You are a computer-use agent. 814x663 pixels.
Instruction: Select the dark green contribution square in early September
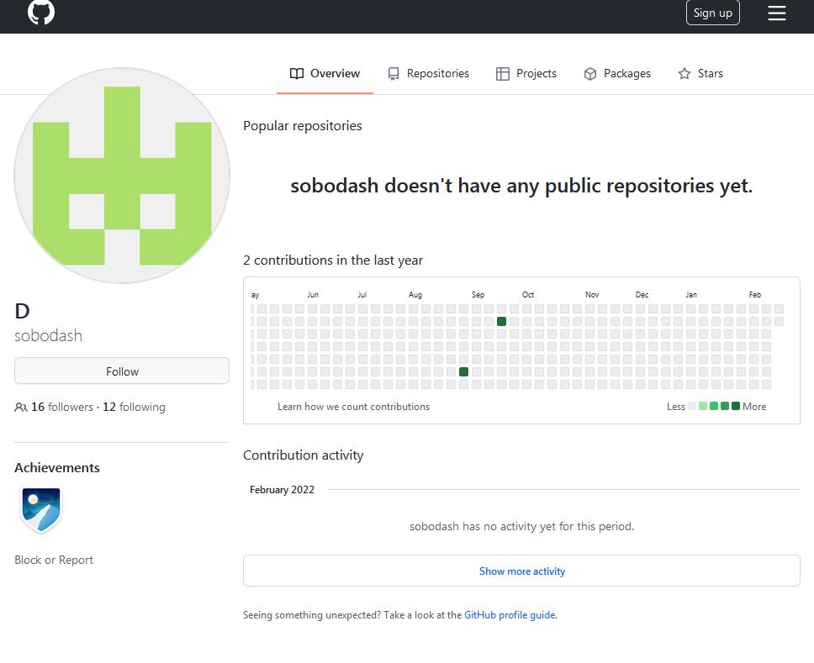(x=463, y=372)
